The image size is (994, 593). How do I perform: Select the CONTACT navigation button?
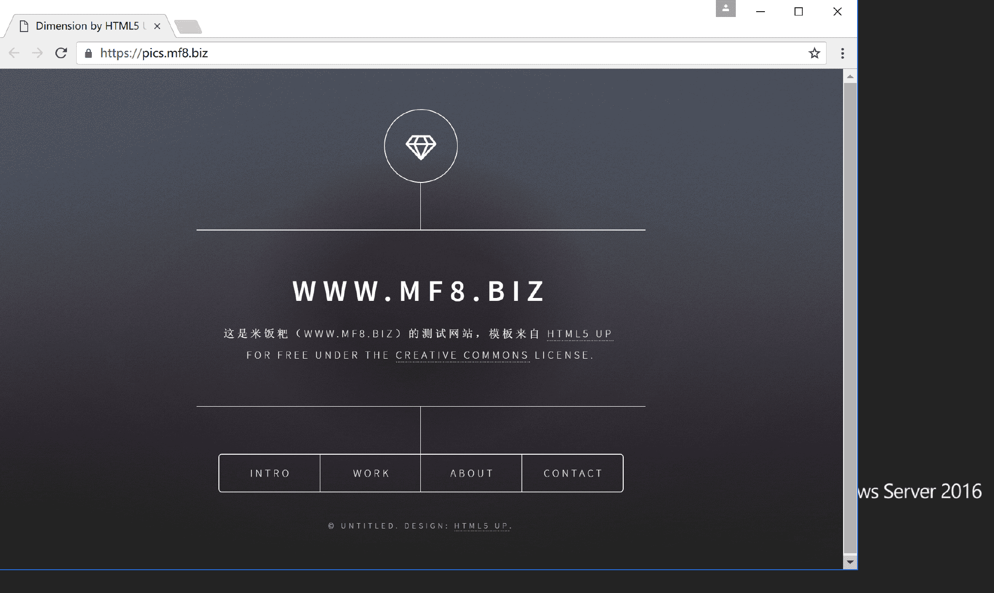(x=573, y=473)
